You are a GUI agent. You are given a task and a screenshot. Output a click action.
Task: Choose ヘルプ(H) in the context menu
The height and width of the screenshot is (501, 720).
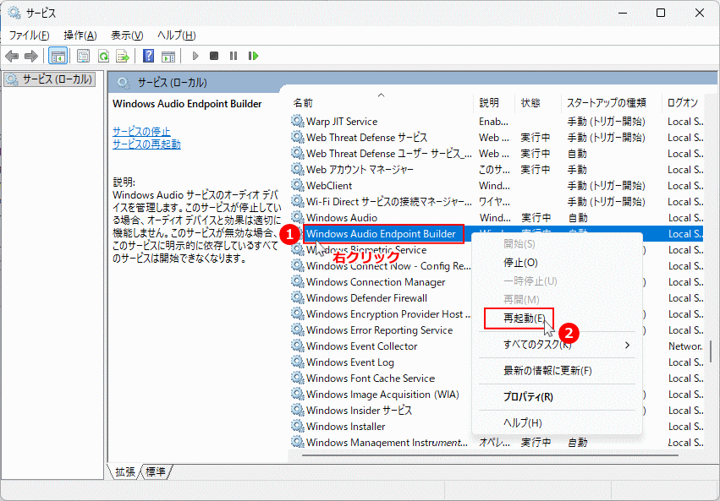[557, 422]
